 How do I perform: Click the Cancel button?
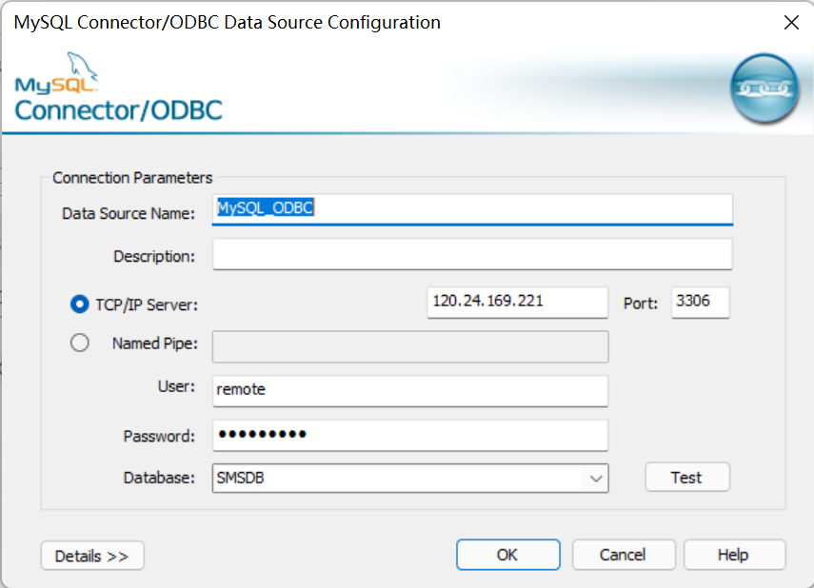pos(624,555)
